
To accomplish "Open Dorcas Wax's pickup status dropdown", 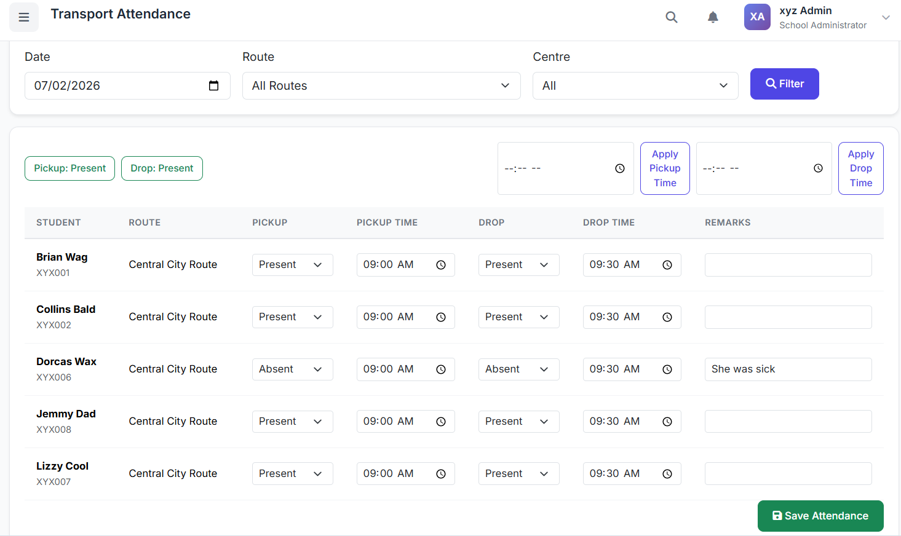I will (x=292, y=369).
